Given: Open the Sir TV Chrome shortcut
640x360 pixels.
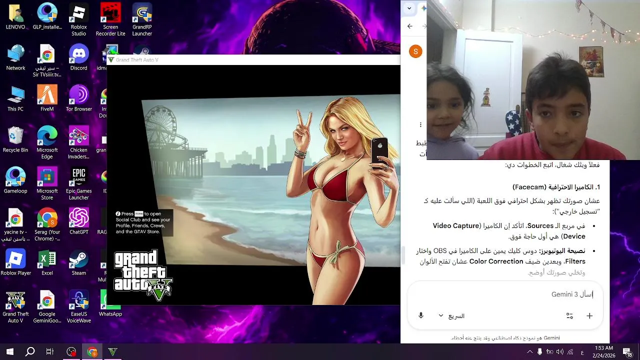Looking at the screenshot, I should [47, 61].
